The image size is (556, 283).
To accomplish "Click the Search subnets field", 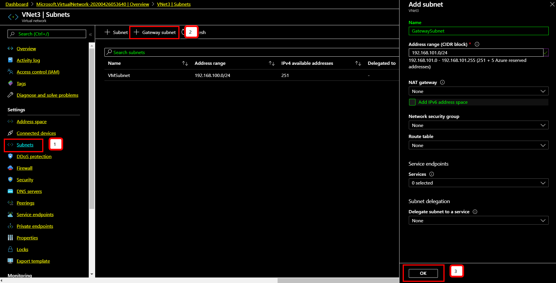I will click(252, 52).
